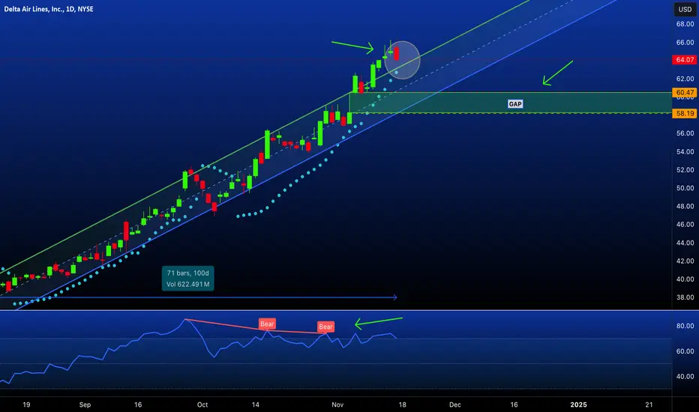Click the 66.00 price axis value
Screen dimensions: 699x412
[685, 42]
